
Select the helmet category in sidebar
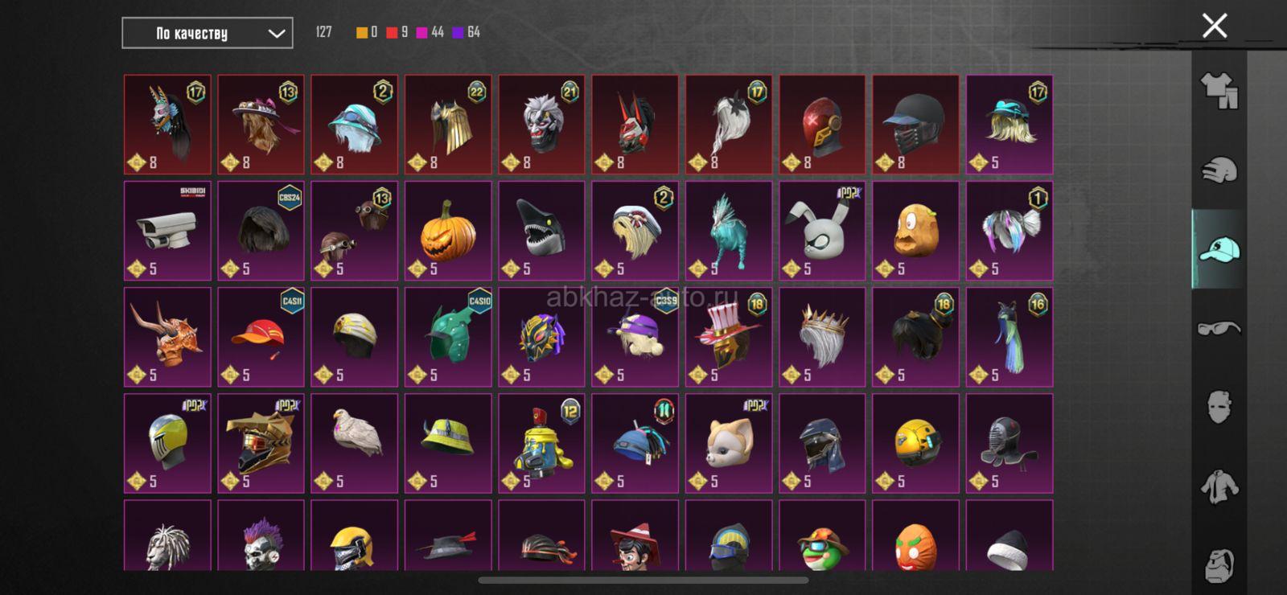(1219, 170)
